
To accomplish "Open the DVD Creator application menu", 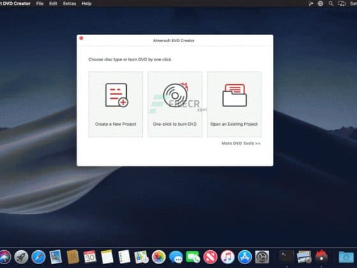I will coord(15,4).
